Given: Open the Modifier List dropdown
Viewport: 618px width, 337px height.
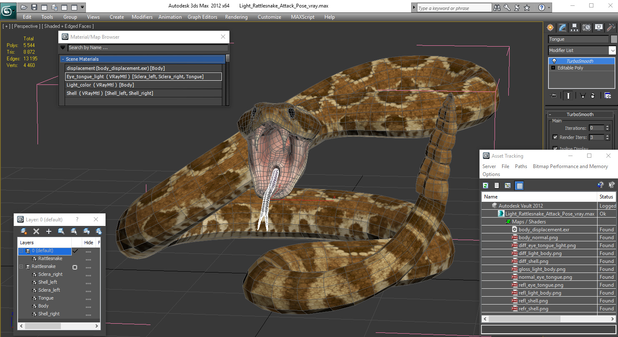Looking at the screenshot, I should [612, 50].
